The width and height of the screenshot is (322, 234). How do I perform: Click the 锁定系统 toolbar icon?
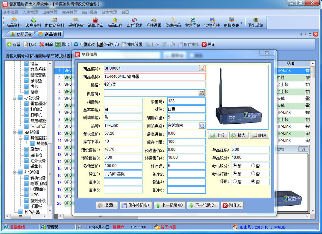212,22
